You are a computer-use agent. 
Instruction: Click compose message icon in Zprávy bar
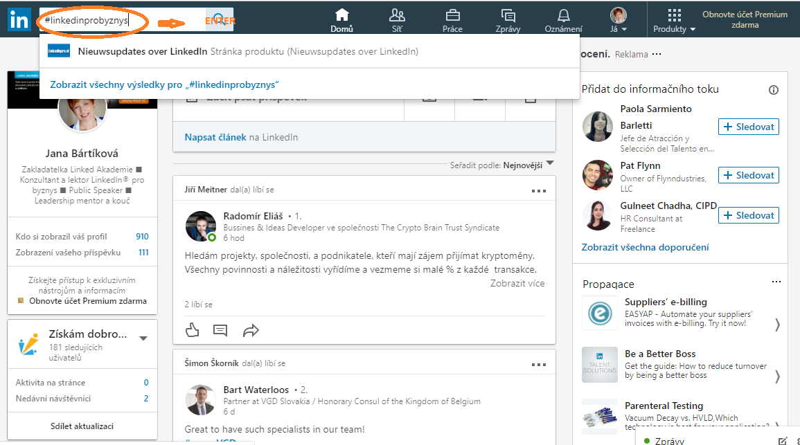tap(783, 440)
